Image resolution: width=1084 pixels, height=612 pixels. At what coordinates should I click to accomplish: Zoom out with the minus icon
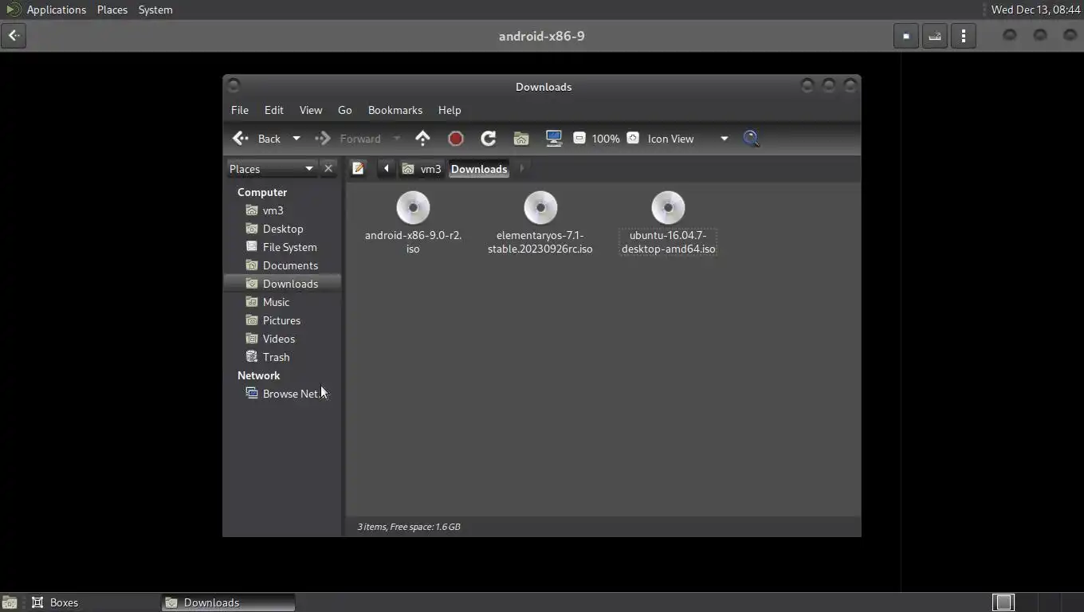579,138
